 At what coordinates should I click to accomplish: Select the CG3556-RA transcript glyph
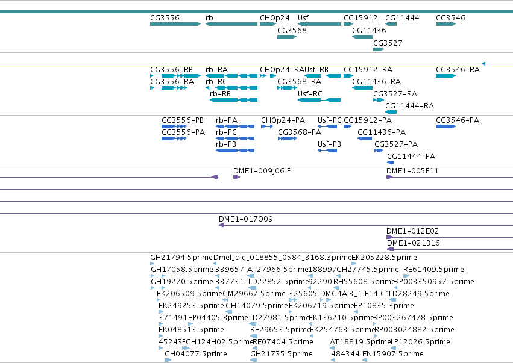click(x=169, y=88)
